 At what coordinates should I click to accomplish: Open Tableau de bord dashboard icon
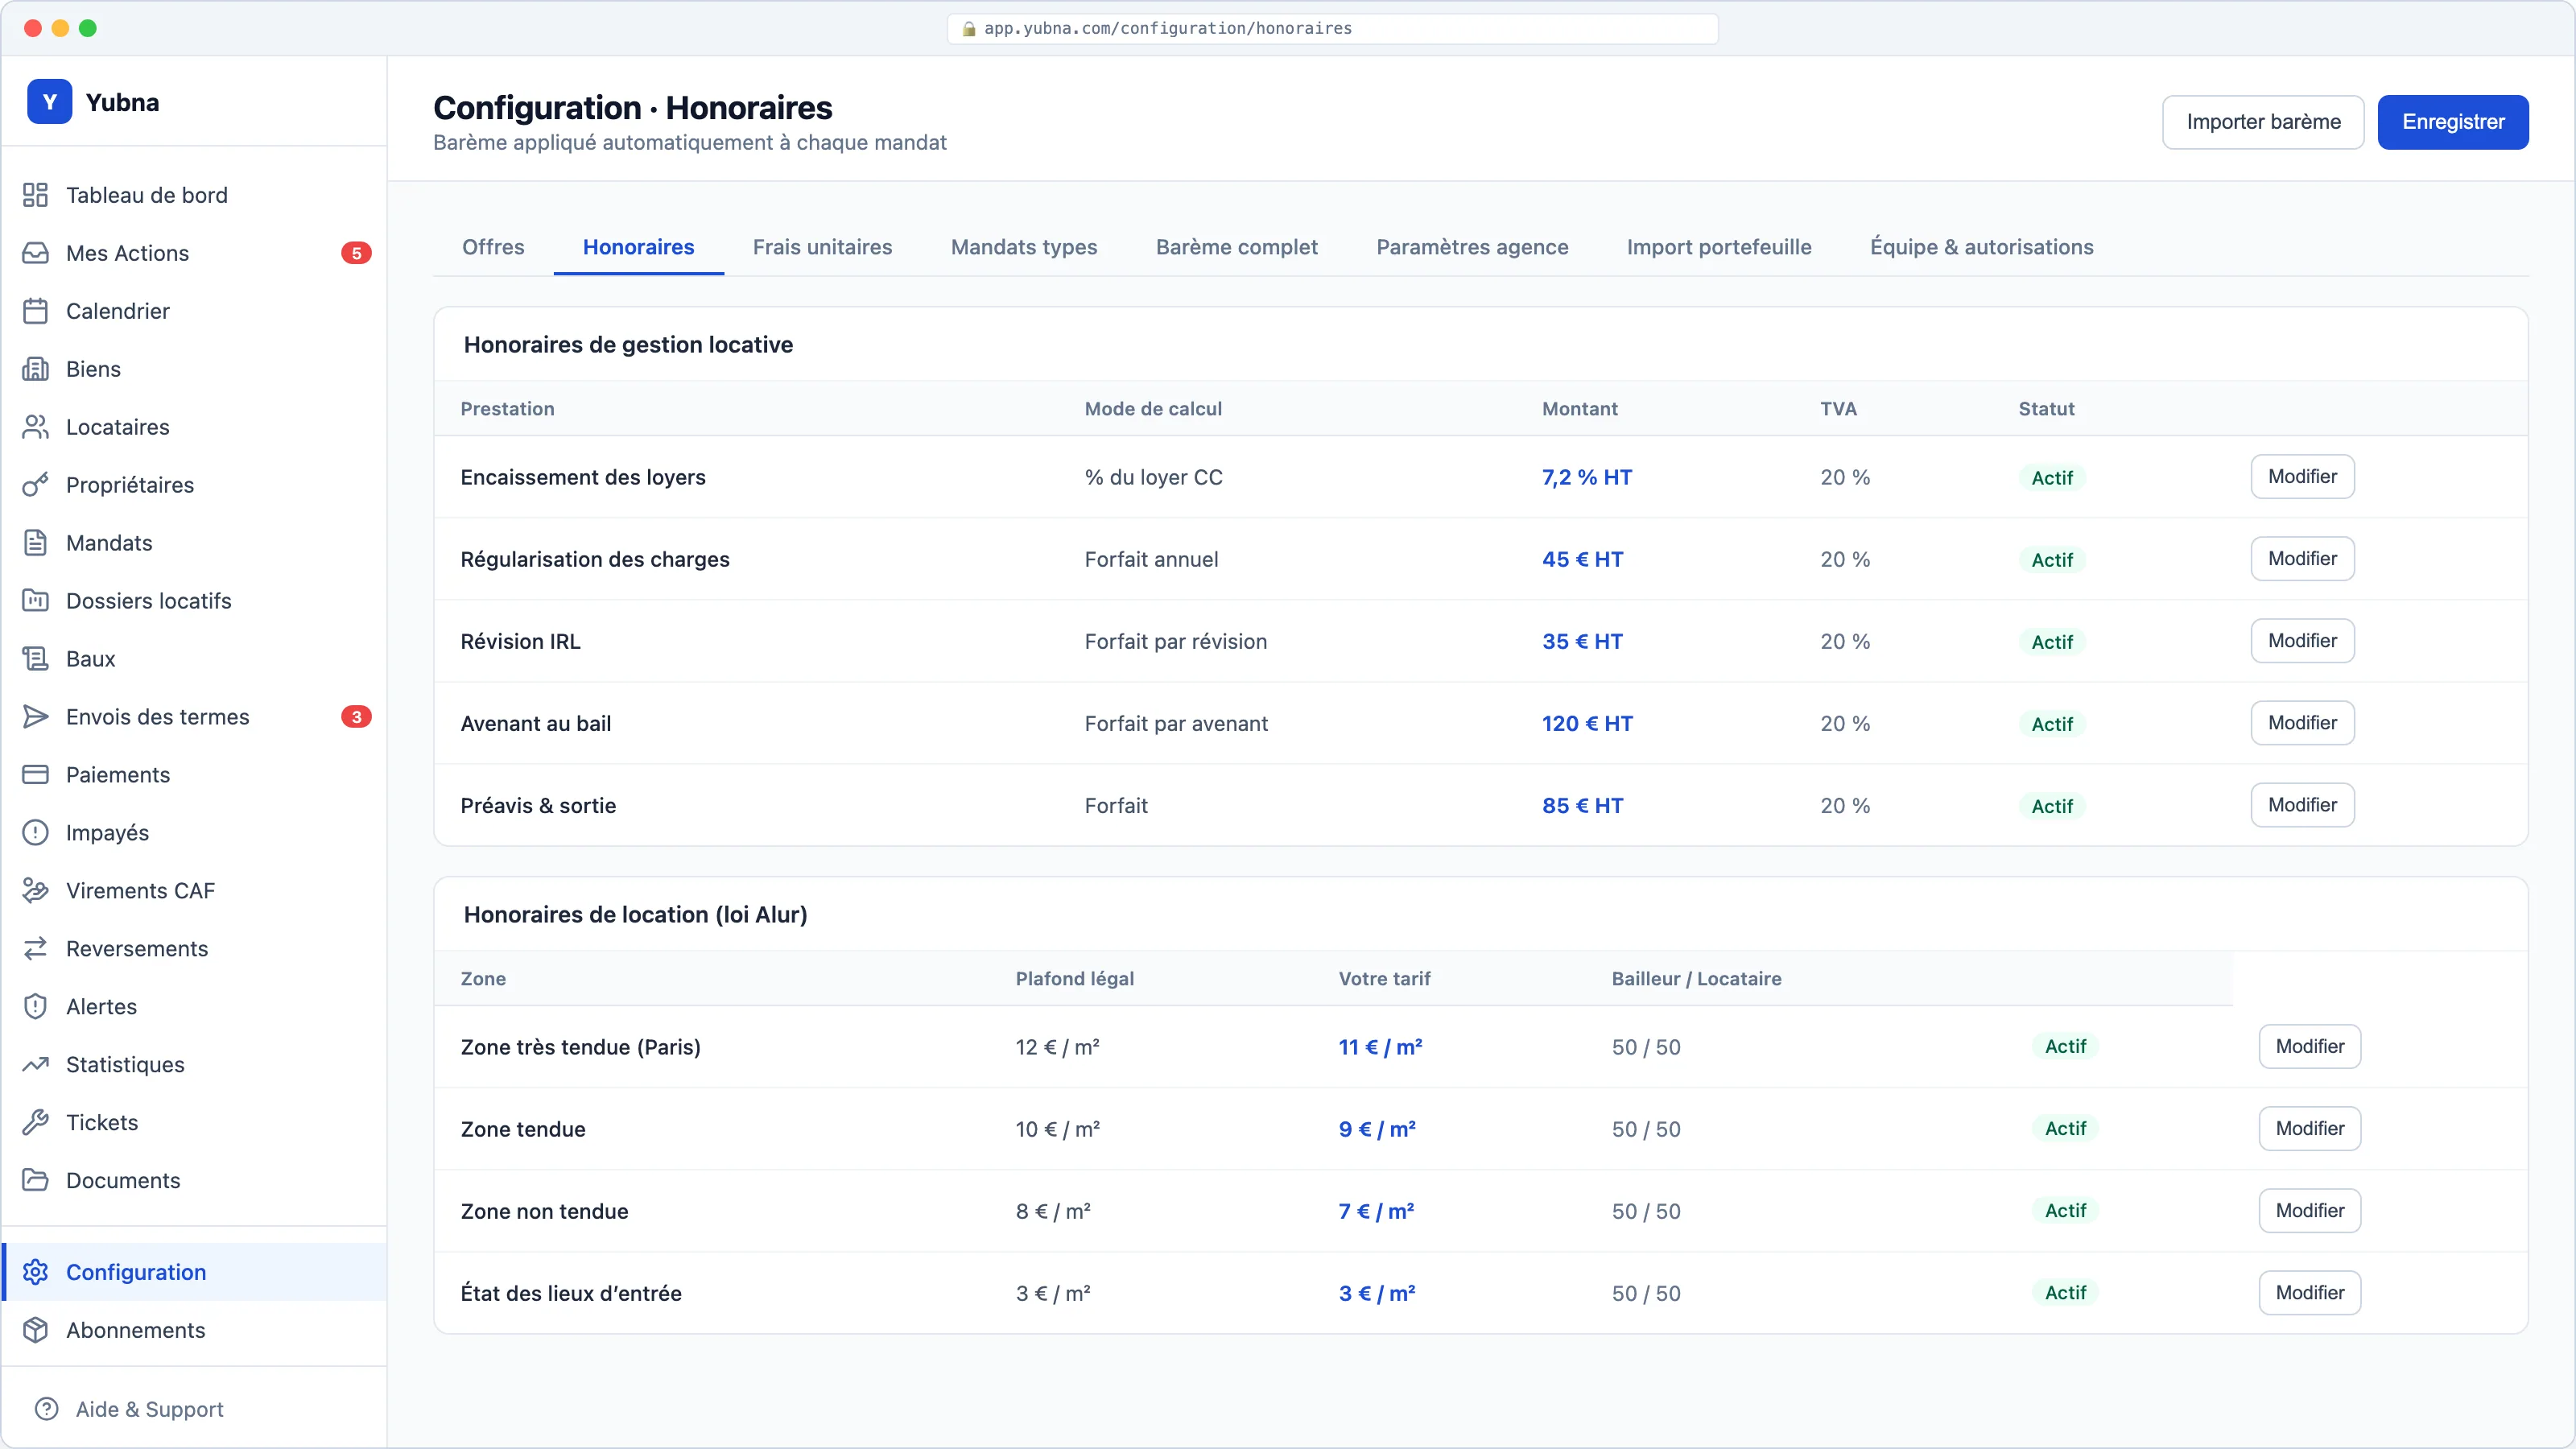click(x=35, y=195)
